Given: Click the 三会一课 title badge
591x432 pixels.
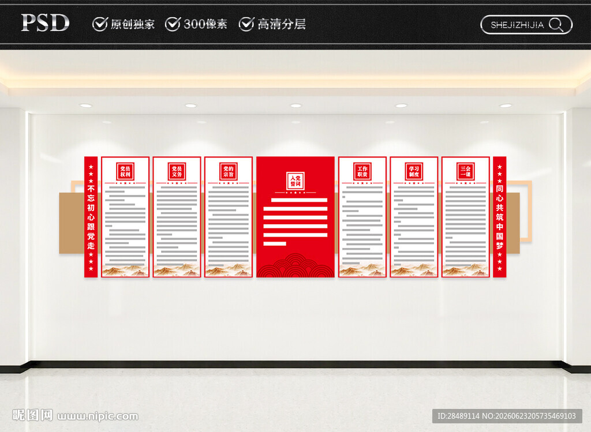Looking at the screenshot, I should click(x=466, y=171).
